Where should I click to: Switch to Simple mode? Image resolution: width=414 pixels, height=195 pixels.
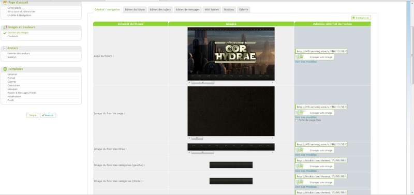point(33,115)
